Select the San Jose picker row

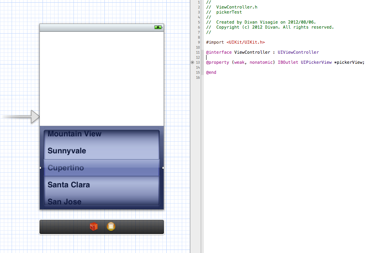101,201
